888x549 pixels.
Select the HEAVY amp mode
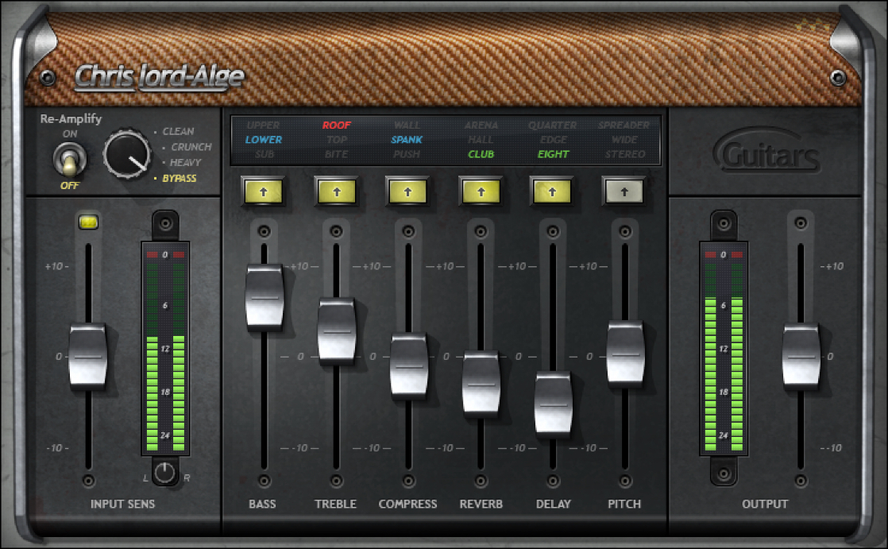(184, 163)
